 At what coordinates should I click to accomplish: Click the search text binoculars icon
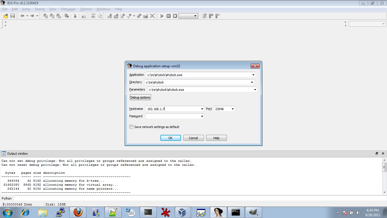pos(52,16)
